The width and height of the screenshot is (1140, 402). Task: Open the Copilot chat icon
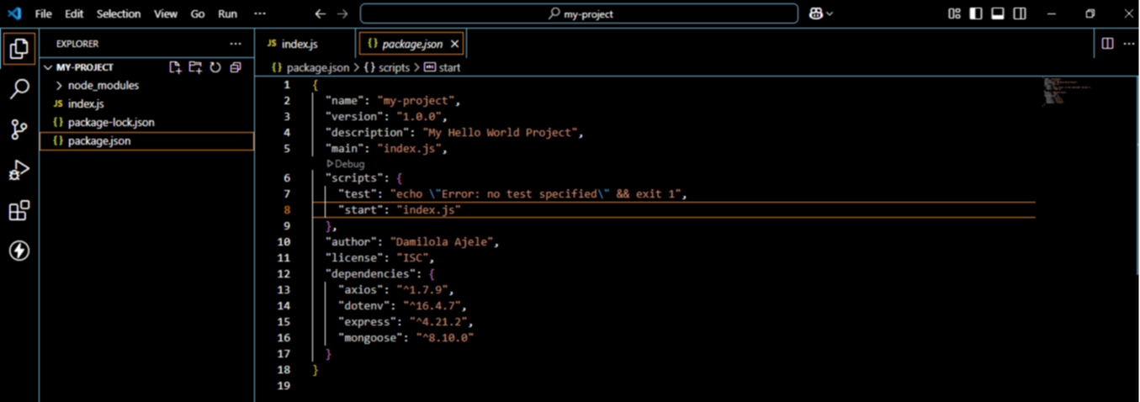814,13
